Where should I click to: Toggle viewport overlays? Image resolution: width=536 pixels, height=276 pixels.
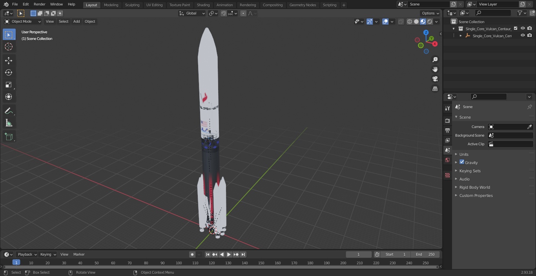385,22
